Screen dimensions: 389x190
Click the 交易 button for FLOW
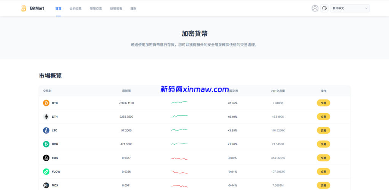coord(323,171)
